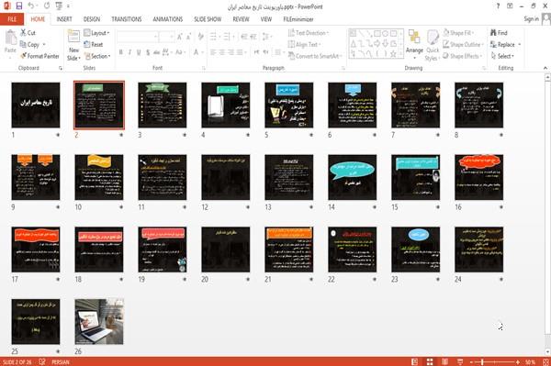Click Convert to SmartArt
The image size is (551, 366).
(314, 56)
